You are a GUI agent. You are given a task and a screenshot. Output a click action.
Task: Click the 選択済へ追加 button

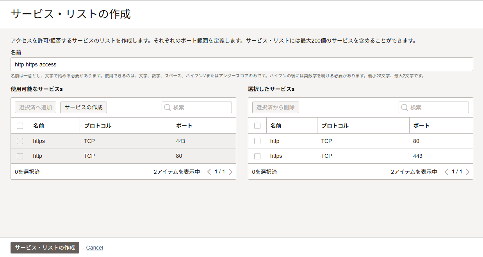point(36,107)
